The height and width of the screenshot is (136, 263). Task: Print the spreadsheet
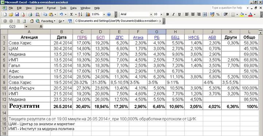[30, 14]
